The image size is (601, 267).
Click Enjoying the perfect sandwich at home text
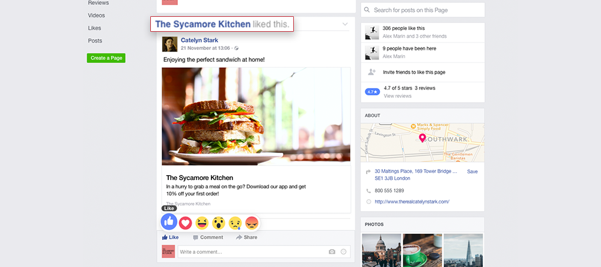click(214, 59)
